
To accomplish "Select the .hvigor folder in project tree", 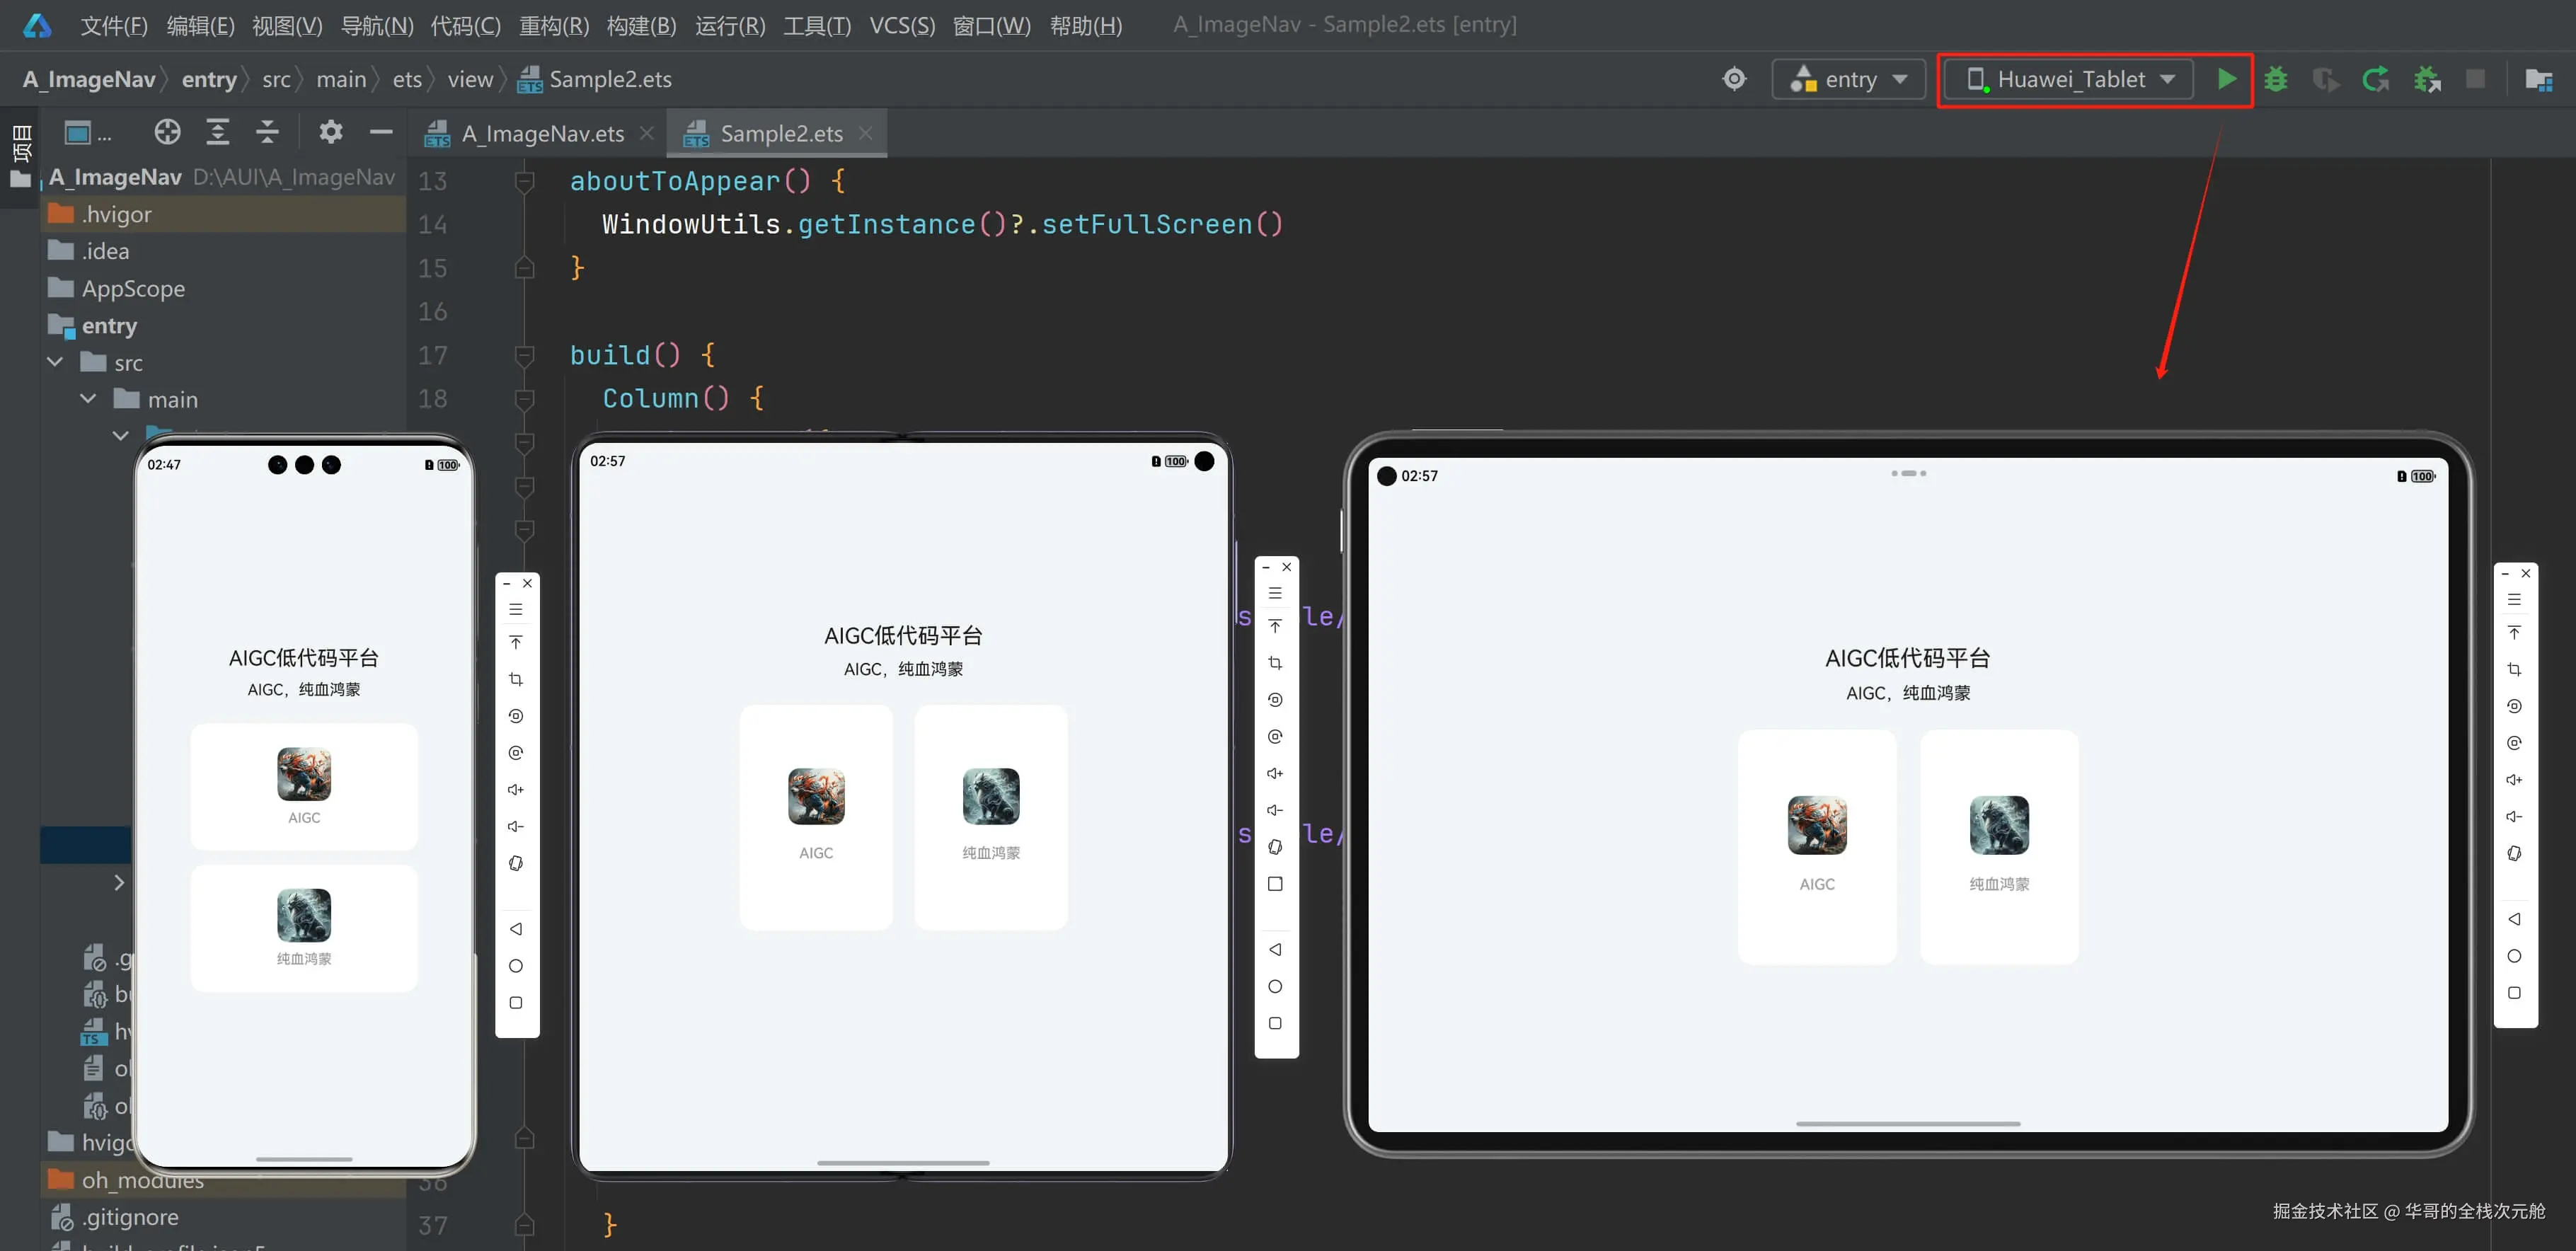I will click(x=116, y=214).
